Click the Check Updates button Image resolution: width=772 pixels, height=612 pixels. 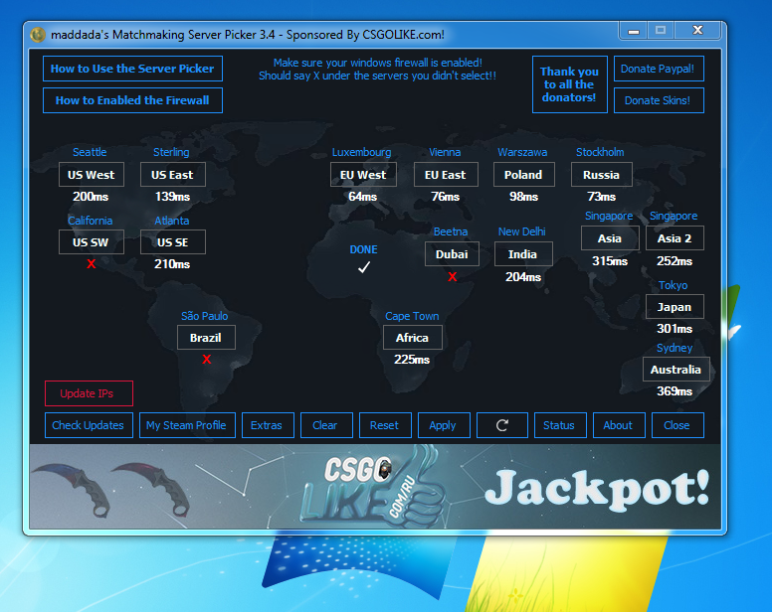89,425
